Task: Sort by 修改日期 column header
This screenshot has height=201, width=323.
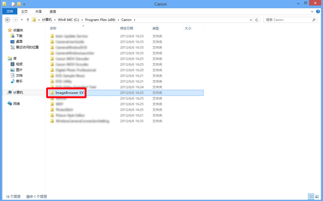Action: tap(126, 28)
